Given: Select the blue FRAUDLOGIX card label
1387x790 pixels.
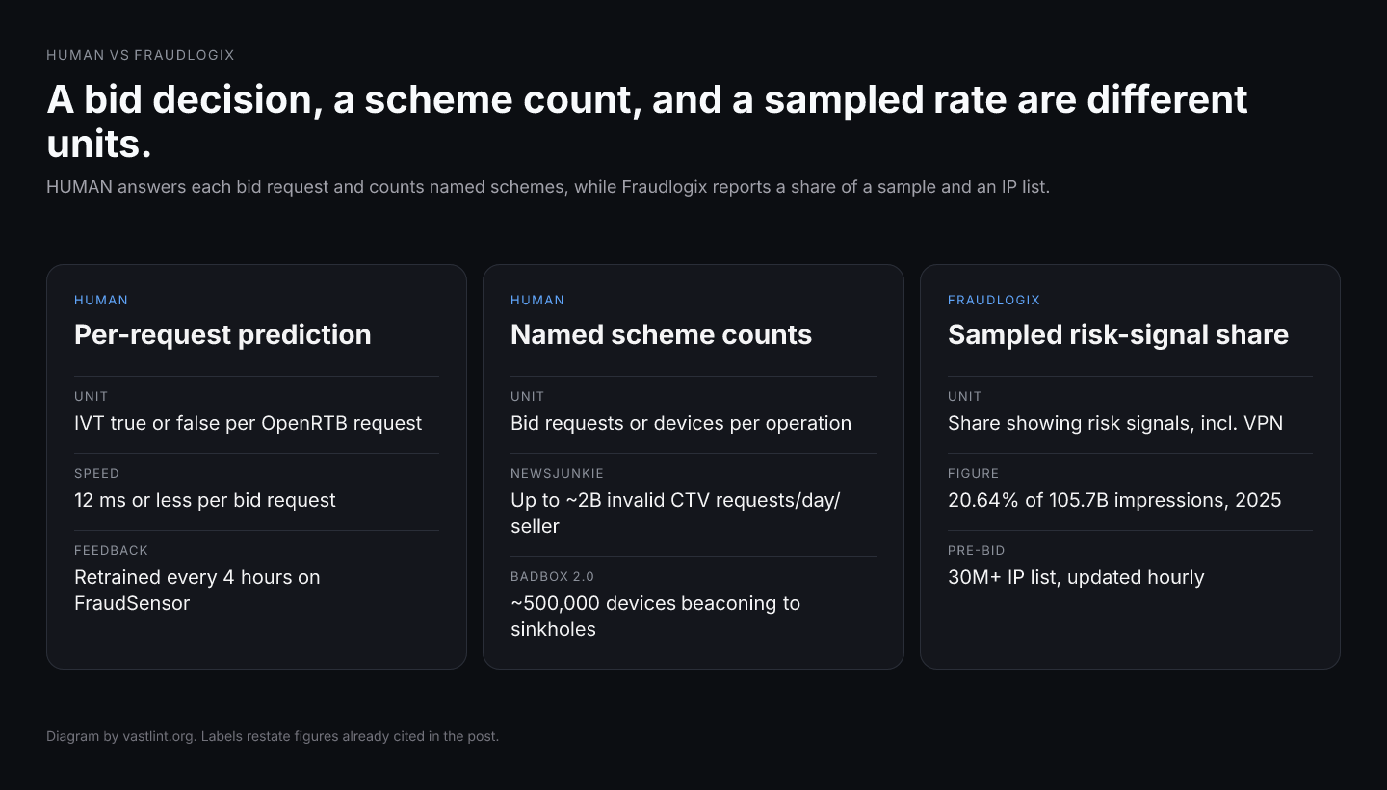Looking at the screenshot, I should [x=994, y=300].
